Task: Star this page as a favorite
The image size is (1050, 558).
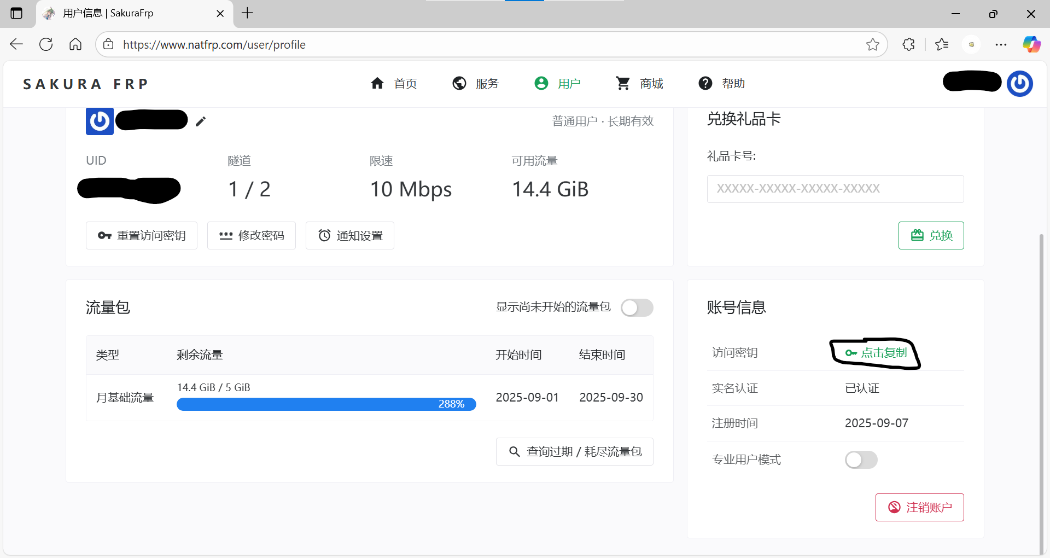Action: click(x=872, y=44)
